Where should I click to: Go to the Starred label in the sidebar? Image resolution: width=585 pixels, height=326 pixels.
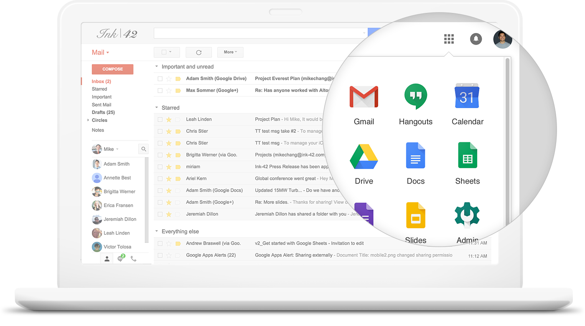tap(99, 89)
